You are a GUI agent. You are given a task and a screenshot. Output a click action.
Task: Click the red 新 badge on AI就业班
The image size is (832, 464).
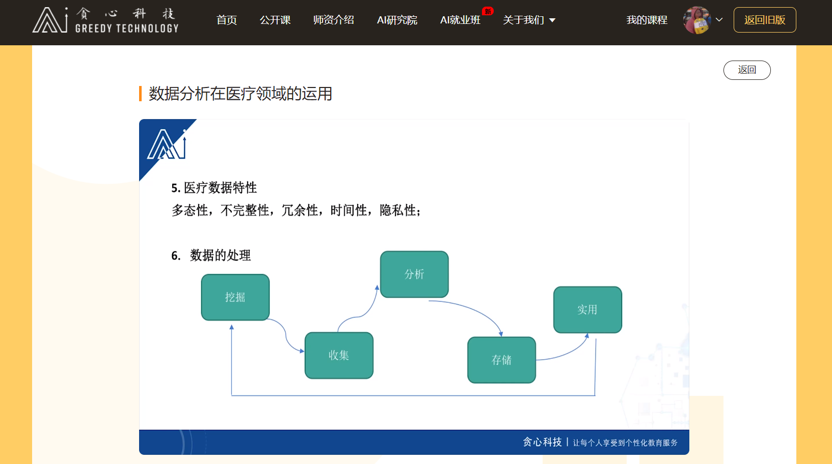tap(487, 11)
